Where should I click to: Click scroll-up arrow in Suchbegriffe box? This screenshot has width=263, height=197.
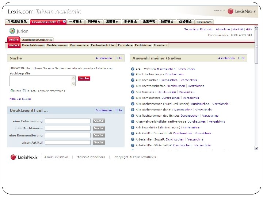tap(73, 78)
